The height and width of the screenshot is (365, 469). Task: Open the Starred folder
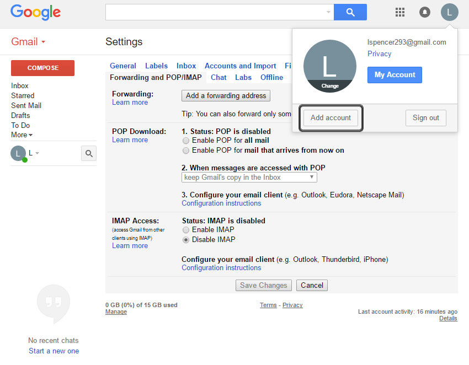[23, 95]
